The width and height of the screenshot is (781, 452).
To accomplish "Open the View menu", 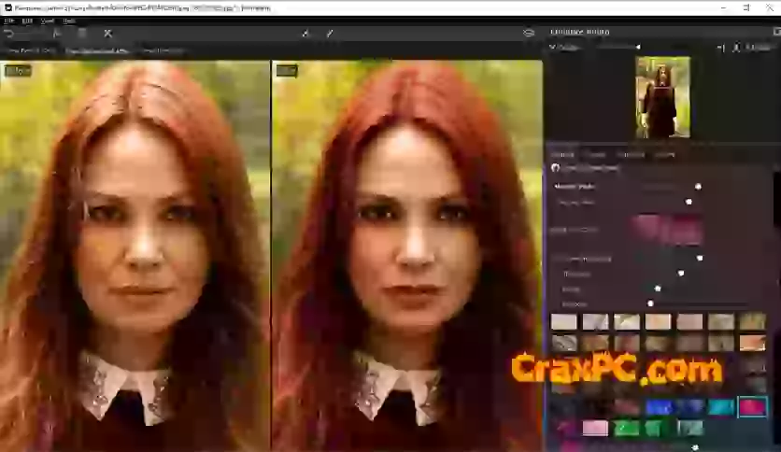I will tap(48, 21).
